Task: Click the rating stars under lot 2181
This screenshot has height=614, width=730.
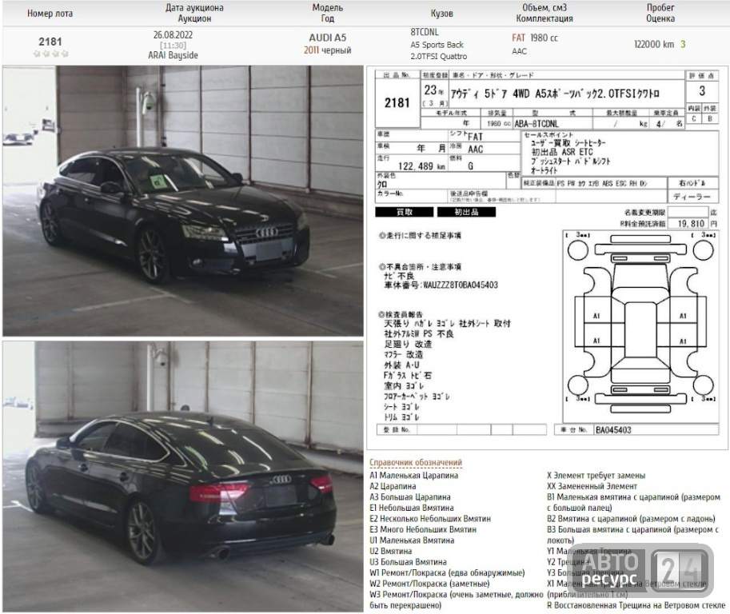Action: coord(50,54)
